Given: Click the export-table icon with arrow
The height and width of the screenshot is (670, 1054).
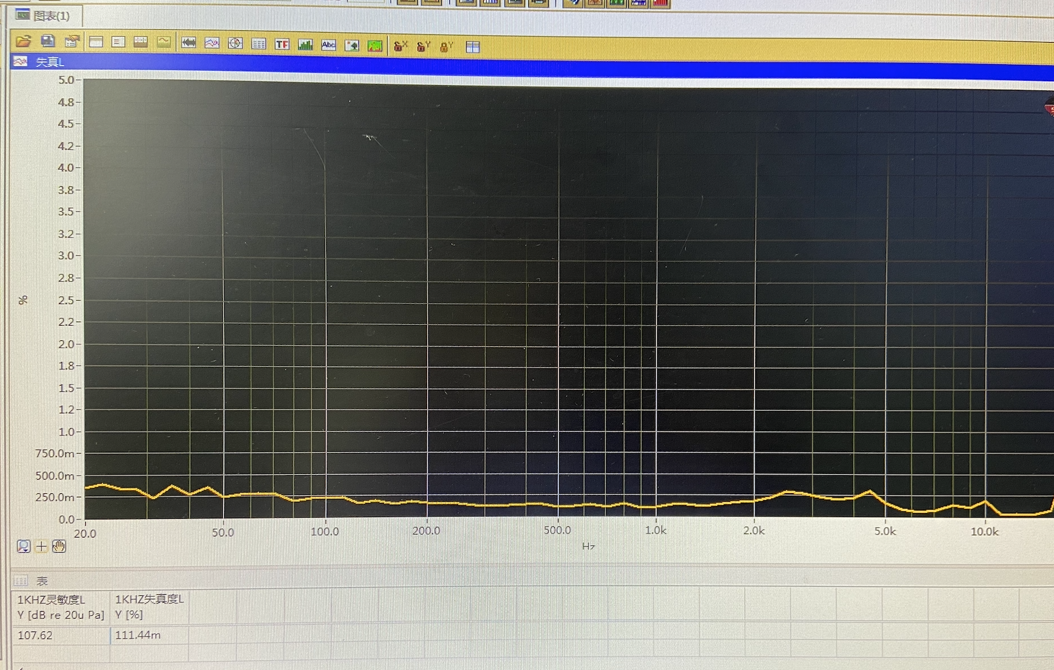Looking at the screenshot, I should (x=72, y=41).
